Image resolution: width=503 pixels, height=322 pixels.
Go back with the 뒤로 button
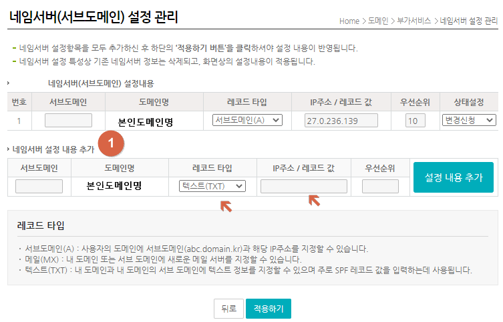pyautogui.click(x=228, y=309)
